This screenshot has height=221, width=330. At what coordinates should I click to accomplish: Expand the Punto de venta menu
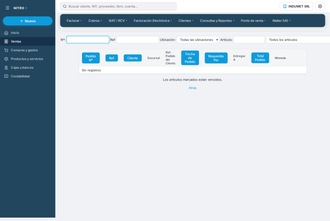coord(253,21)
